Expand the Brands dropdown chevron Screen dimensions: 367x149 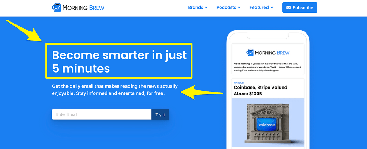click(x=206, y=8)
